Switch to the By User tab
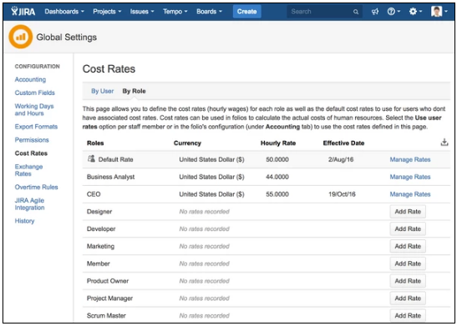The width and height of the screenshot is (457, 326). pyautogui.click(x=102, y=91)
